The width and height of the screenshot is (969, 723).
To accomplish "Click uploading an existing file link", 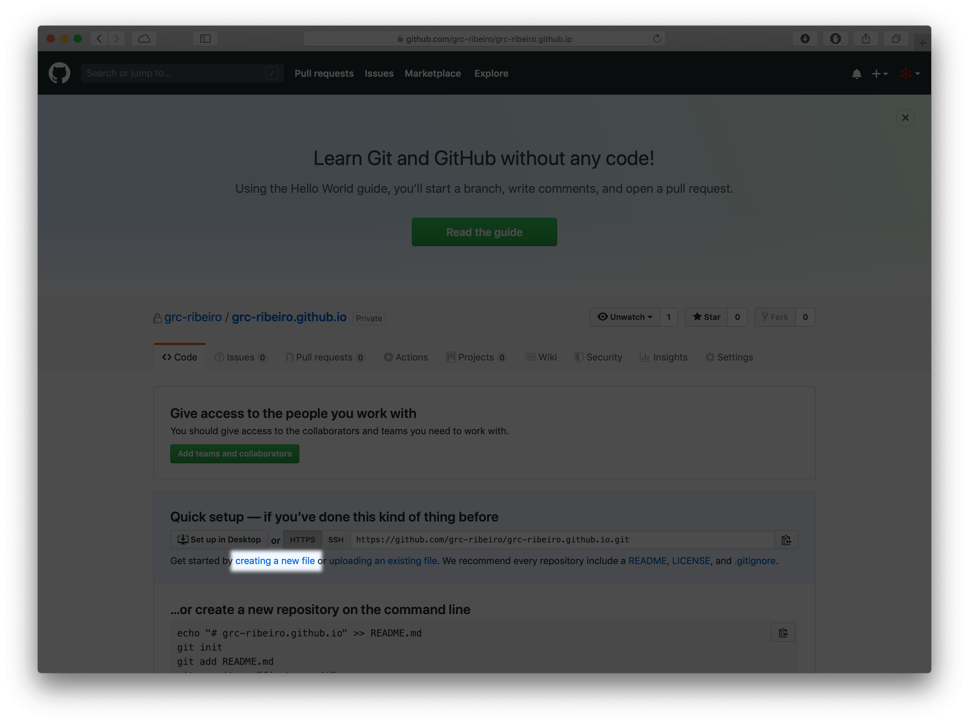I will 383,561.
